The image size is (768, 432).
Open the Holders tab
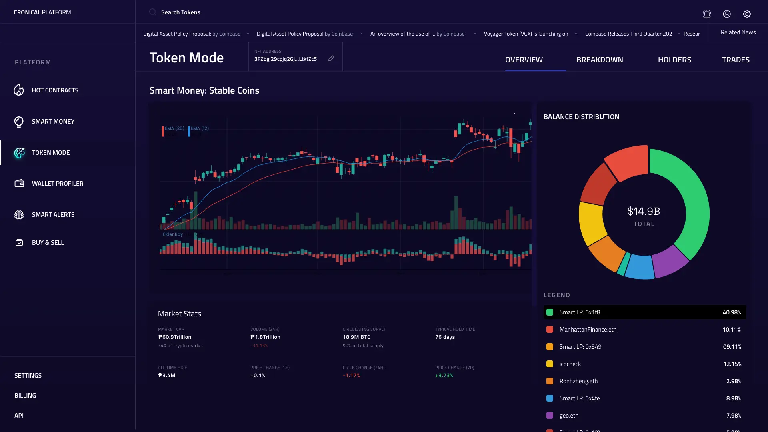(674, 60)
